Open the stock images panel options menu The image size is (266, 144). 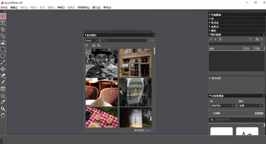(154, 35)
